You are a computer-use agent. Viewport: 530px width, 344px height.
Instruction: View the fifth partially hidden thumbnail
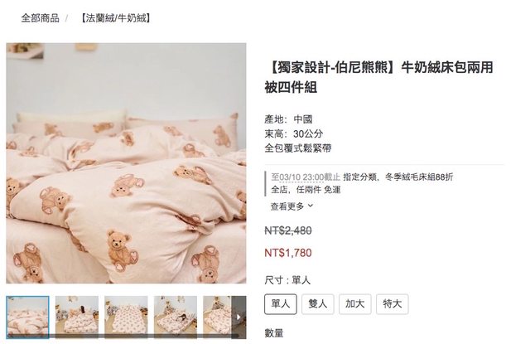coord(217,317)
